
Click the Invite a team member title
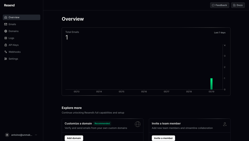coord(166,123)
